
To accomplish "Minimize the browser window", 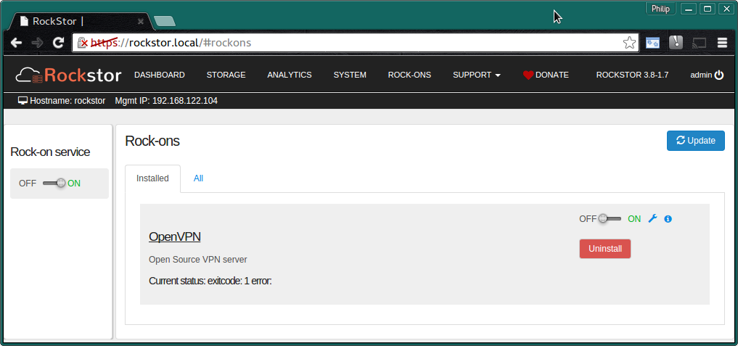I will 690,9.
